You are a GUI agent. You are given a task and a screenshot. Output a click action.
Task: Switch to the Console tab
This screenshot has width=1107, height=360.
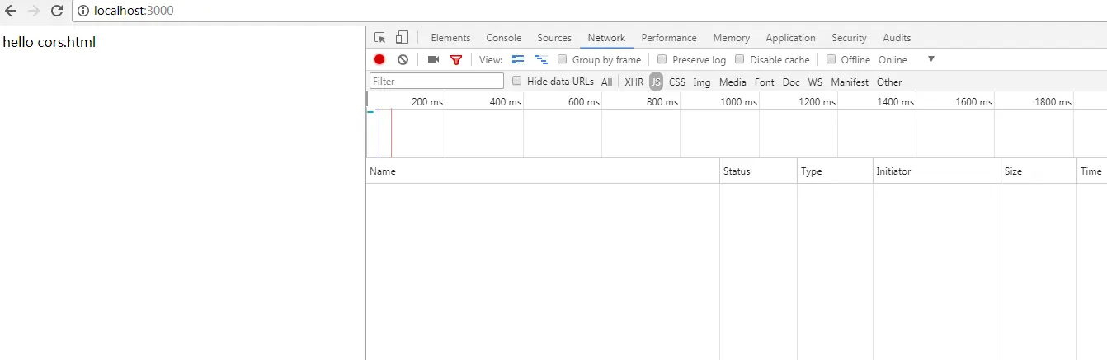click(x=503, y=38)
